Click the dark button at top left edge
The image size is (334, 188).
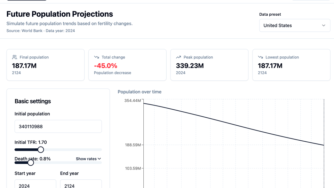(x=26, y=0)
